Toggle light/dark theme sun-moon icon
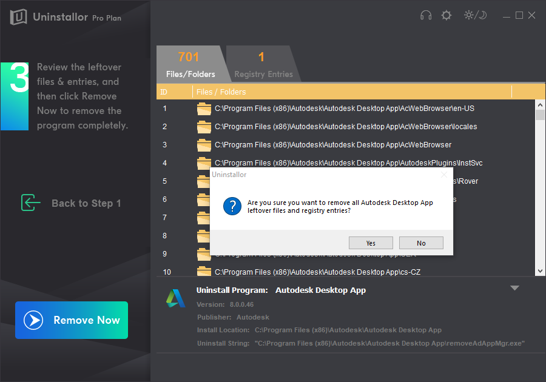 475,15
